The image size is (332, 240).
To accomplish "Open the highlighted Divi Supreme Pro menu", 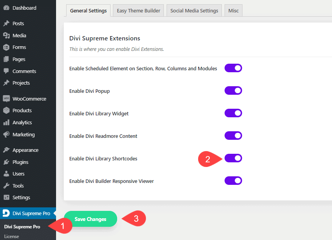I will pos(28,213).
